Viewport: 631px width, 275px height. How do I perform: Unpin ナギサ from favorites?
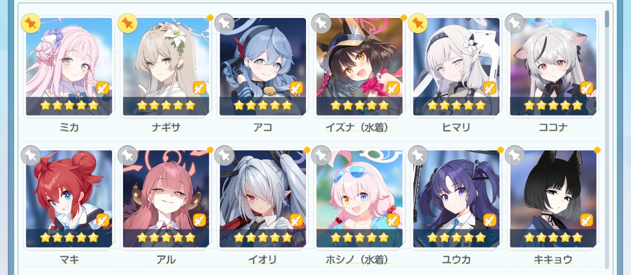[128, 23]
